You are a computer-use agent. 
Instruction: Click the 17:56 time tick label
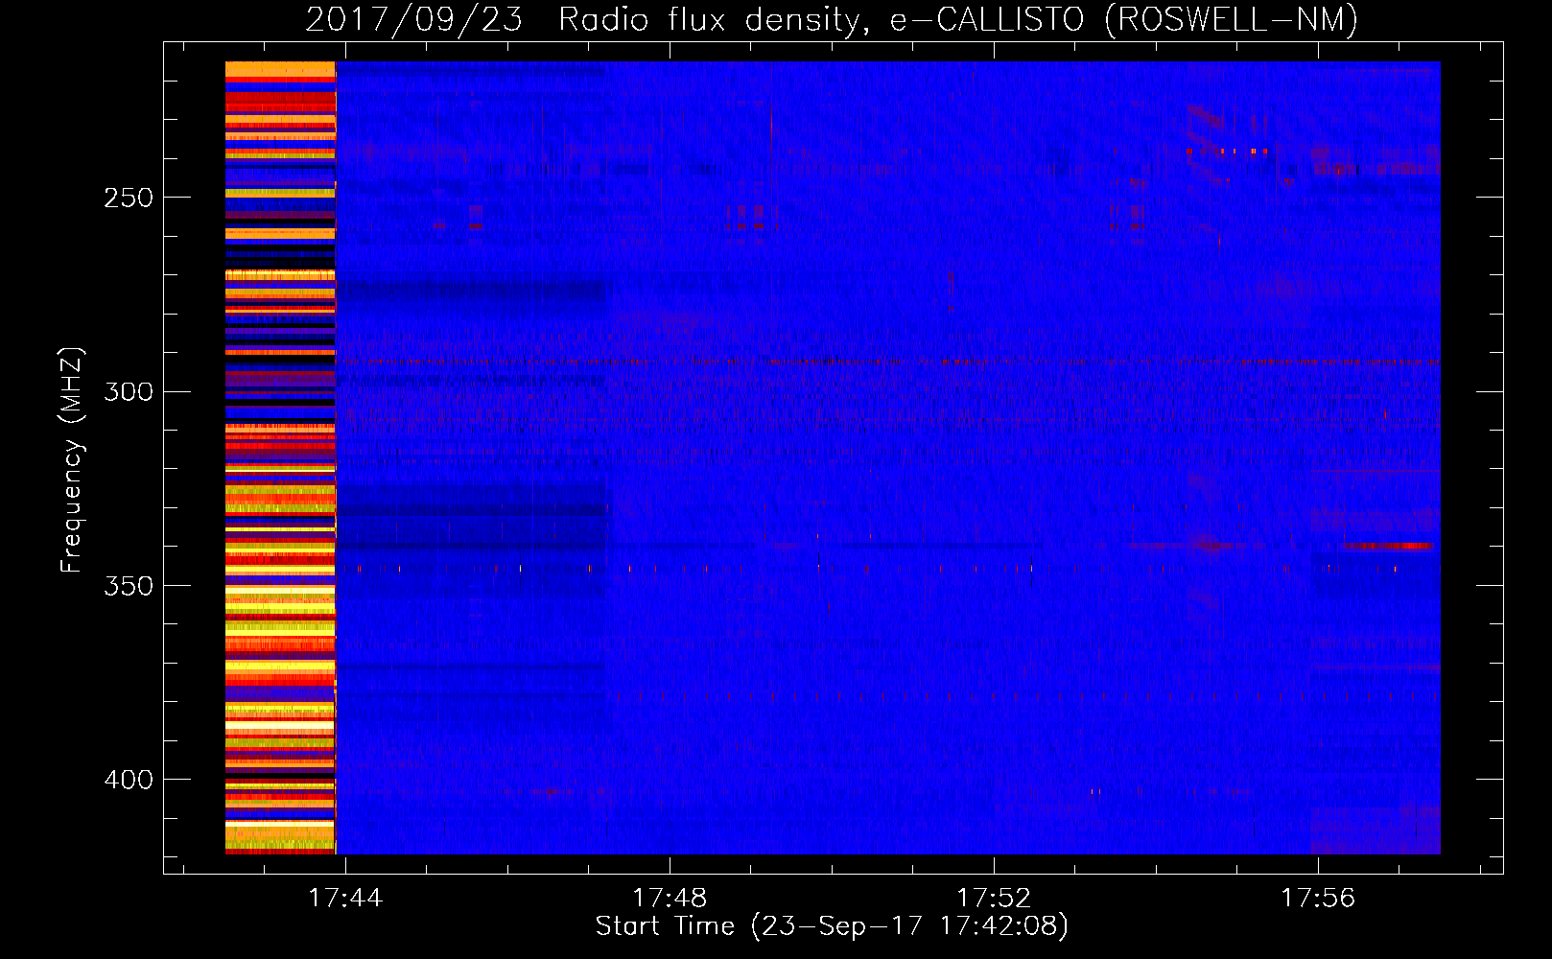pos(1318,898)
